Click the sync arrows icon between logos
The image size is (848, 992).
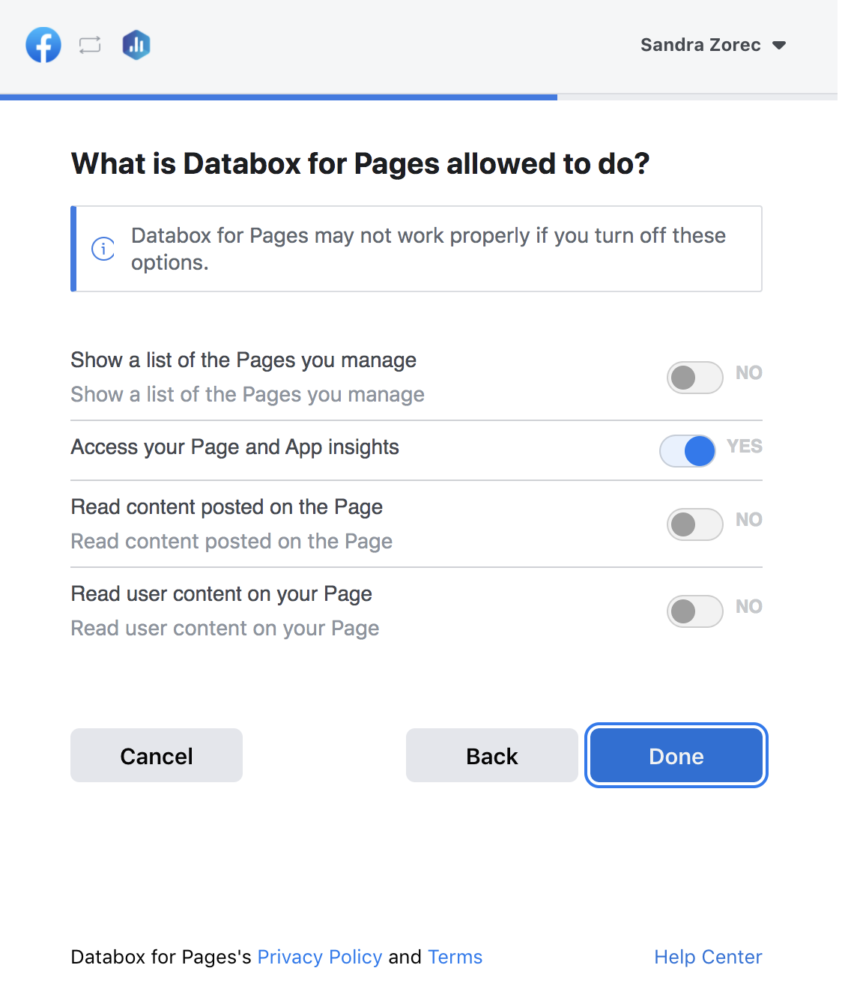pyautogui.click(x=90, y=45)
